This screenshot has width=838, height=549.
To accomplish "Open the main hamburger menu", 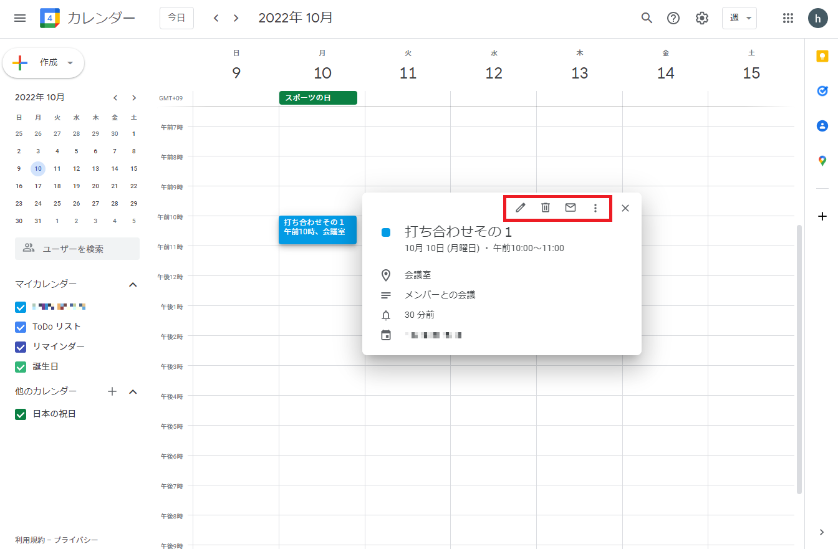I will pyautogui.click(x=20, y=18).
